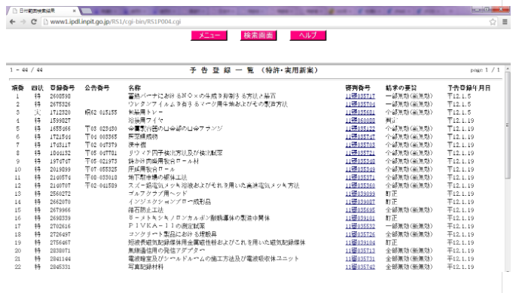Open the trial number link in row 1

pos(360,96)
